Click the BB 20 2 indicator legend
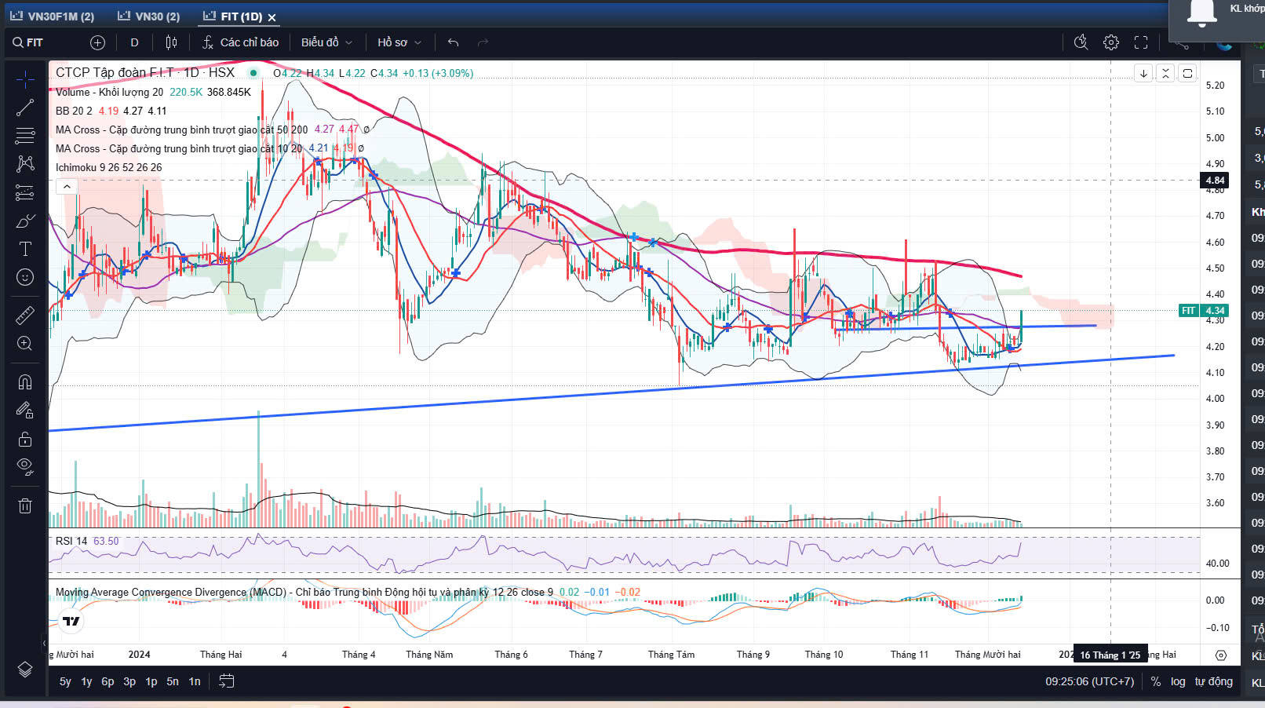The width and height of the screenshot is (1265, 708). 74,111
